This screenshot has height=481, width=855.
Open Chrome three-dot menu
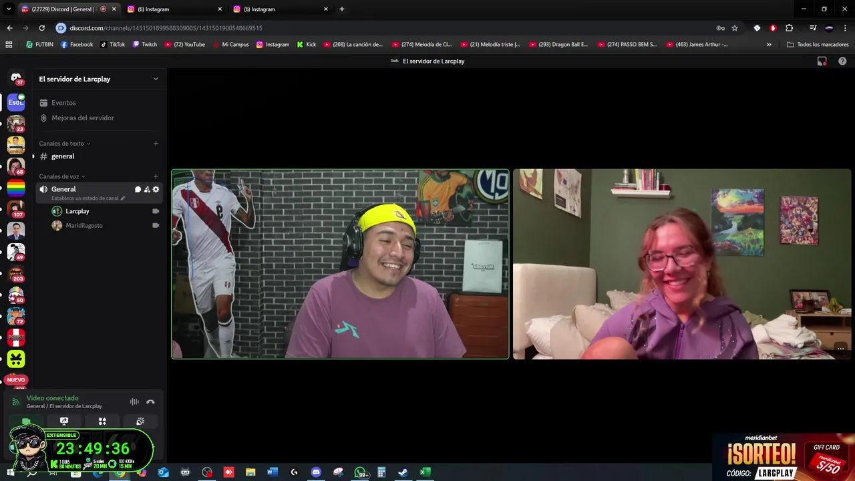[845, 28]
